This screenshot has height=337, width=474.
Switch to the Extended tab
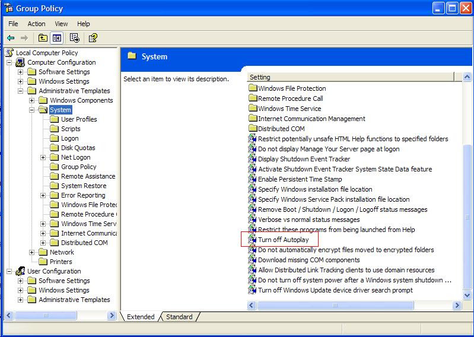tap(140, 316)
